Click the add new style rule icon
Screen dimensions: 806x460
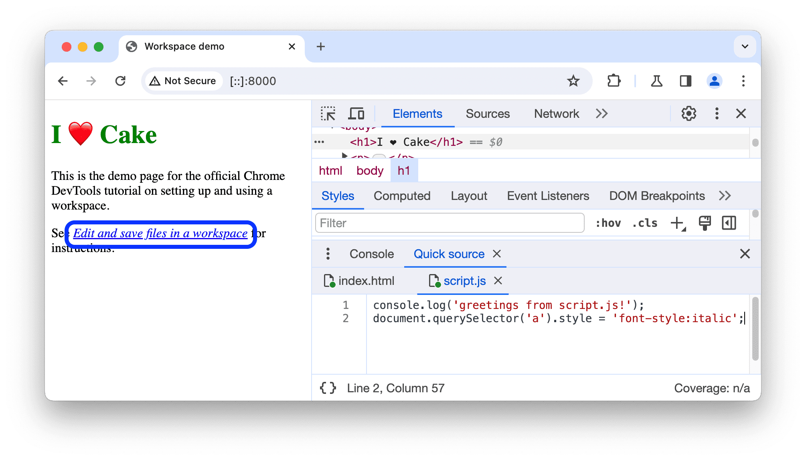[678, 223]
